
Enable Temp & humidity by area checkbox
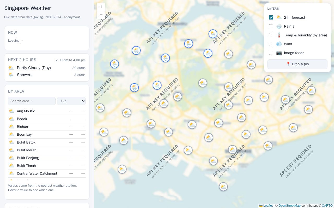[x=271, y=35]
